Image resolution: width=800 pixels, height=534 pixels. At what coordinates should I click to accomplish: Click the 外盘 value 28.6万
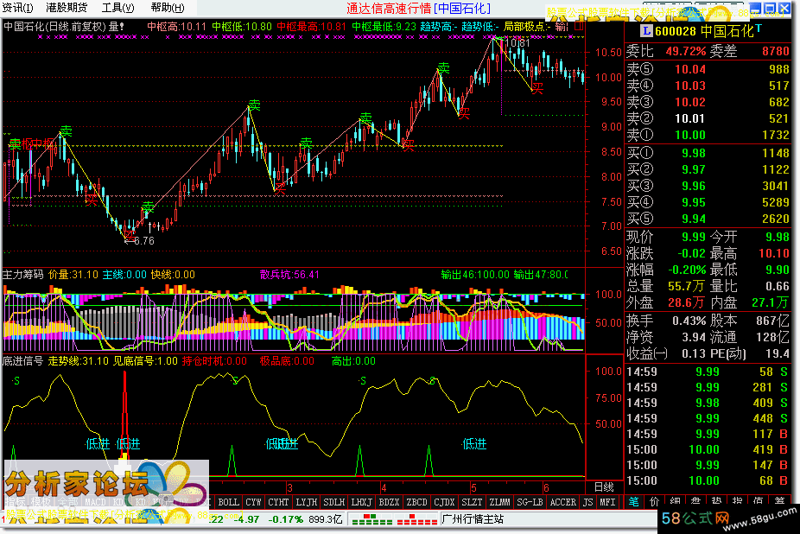pos(686,302)
